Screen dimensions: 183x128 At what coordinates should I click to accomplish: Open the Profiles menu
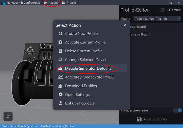coord(69,3)
